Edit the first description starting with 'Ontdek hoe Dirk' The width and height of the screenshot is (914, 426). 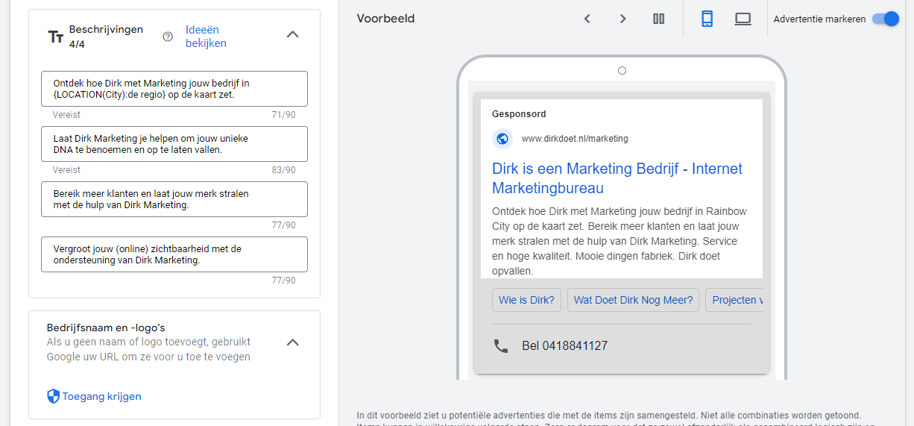[x=175, y=89]
